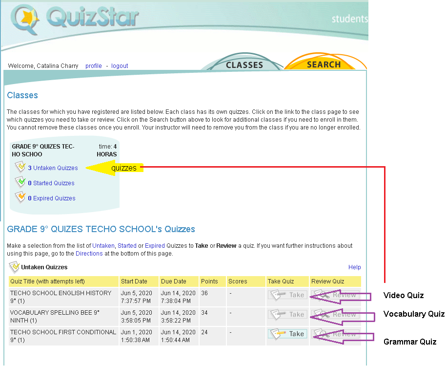Take the TECHO SCHOOL ENGLISH HISTORY quiz

point(287,295)
